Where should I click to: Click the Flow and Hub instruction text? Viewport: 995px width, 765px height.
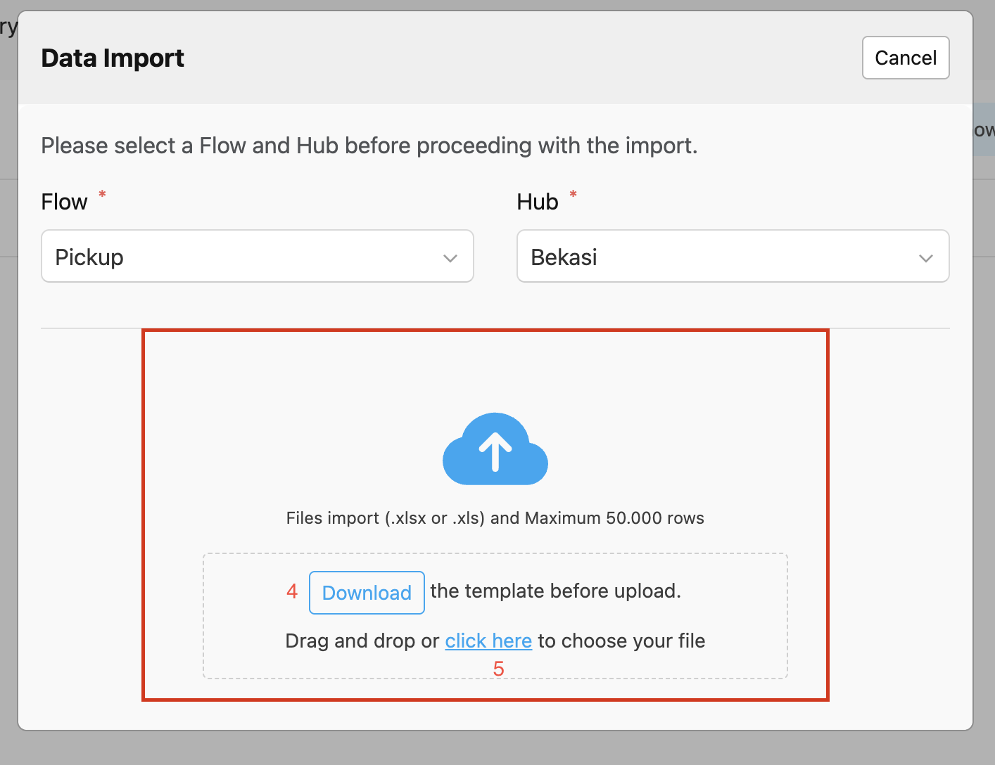[369, 146]
